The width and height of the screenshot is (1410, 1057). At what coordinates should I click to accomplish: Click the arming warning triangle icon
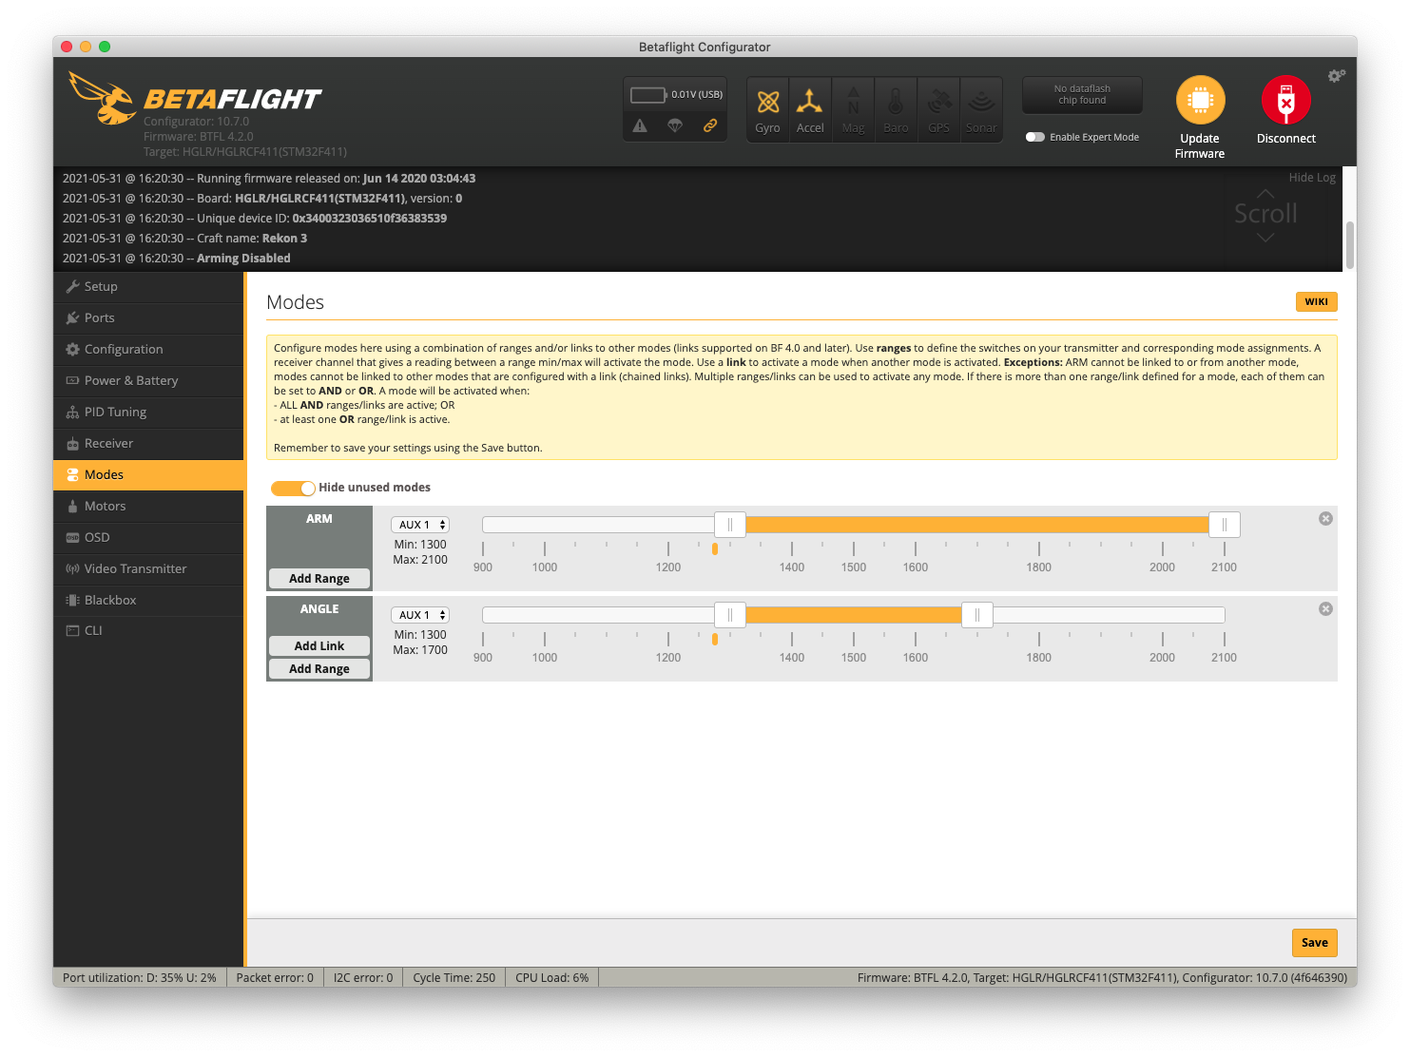coord(640,125)
